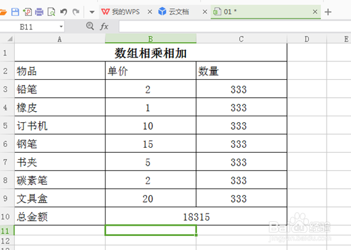Click the 文具盒 cell
This screenshot has height=250, width=351.
click(x=59, y=198)
